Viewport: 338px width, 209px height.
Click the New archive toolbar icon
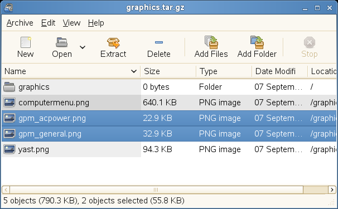[x=26, y=42]
